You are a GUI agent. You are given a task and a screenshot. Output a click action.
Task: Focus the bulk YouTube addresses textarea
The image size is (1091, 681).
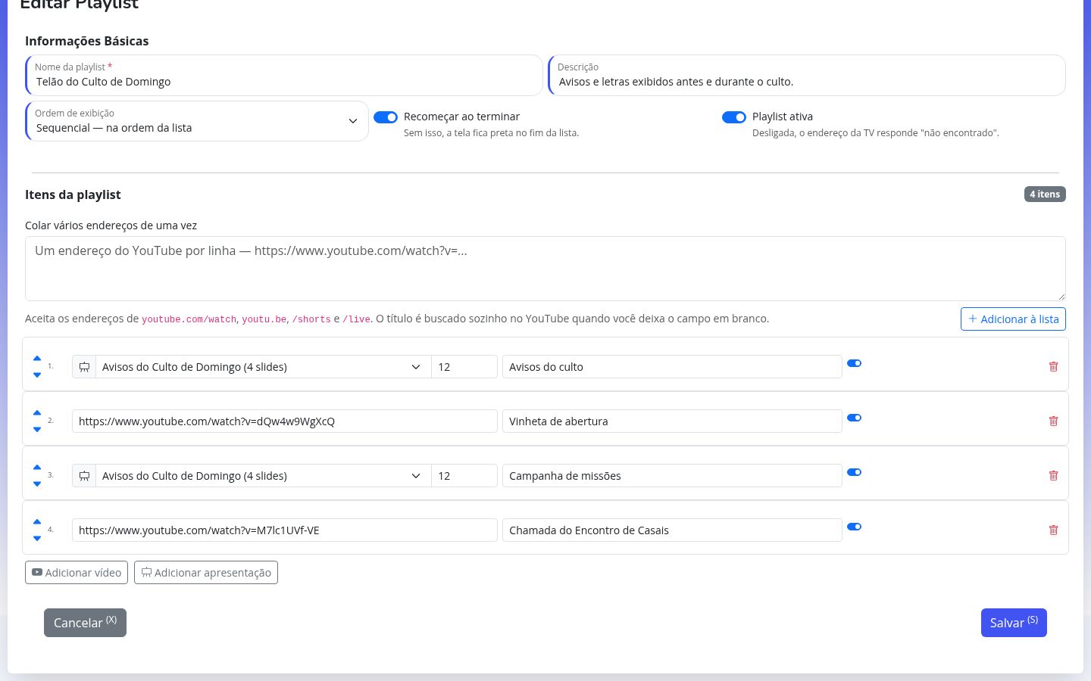coord(545,269)
